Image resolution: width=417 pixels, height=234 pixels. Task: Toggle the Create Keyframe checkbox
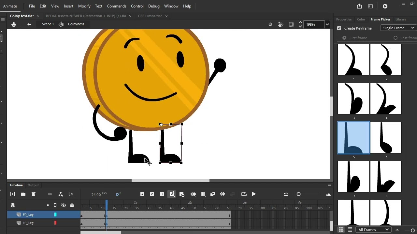(x=339, y=28)
